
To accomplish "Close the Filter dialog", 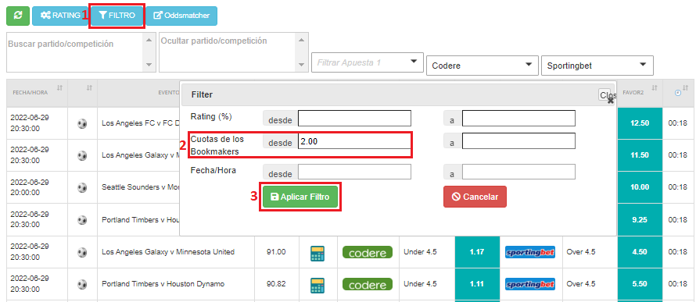I will point(607,95).
